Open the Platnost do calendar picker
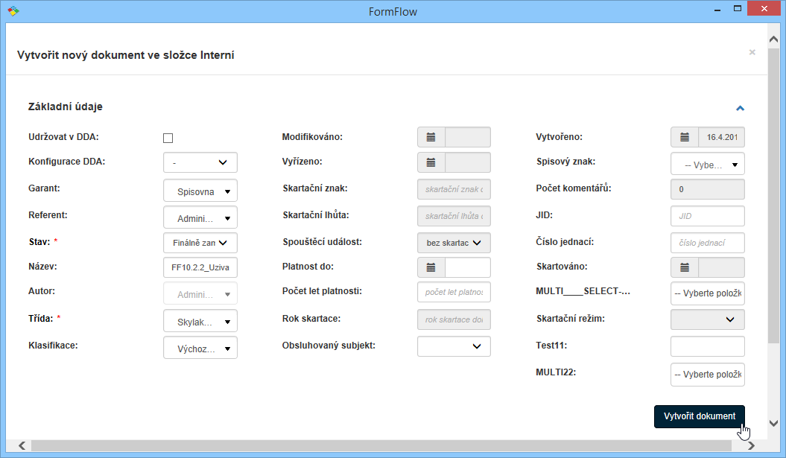 [431, 267]
